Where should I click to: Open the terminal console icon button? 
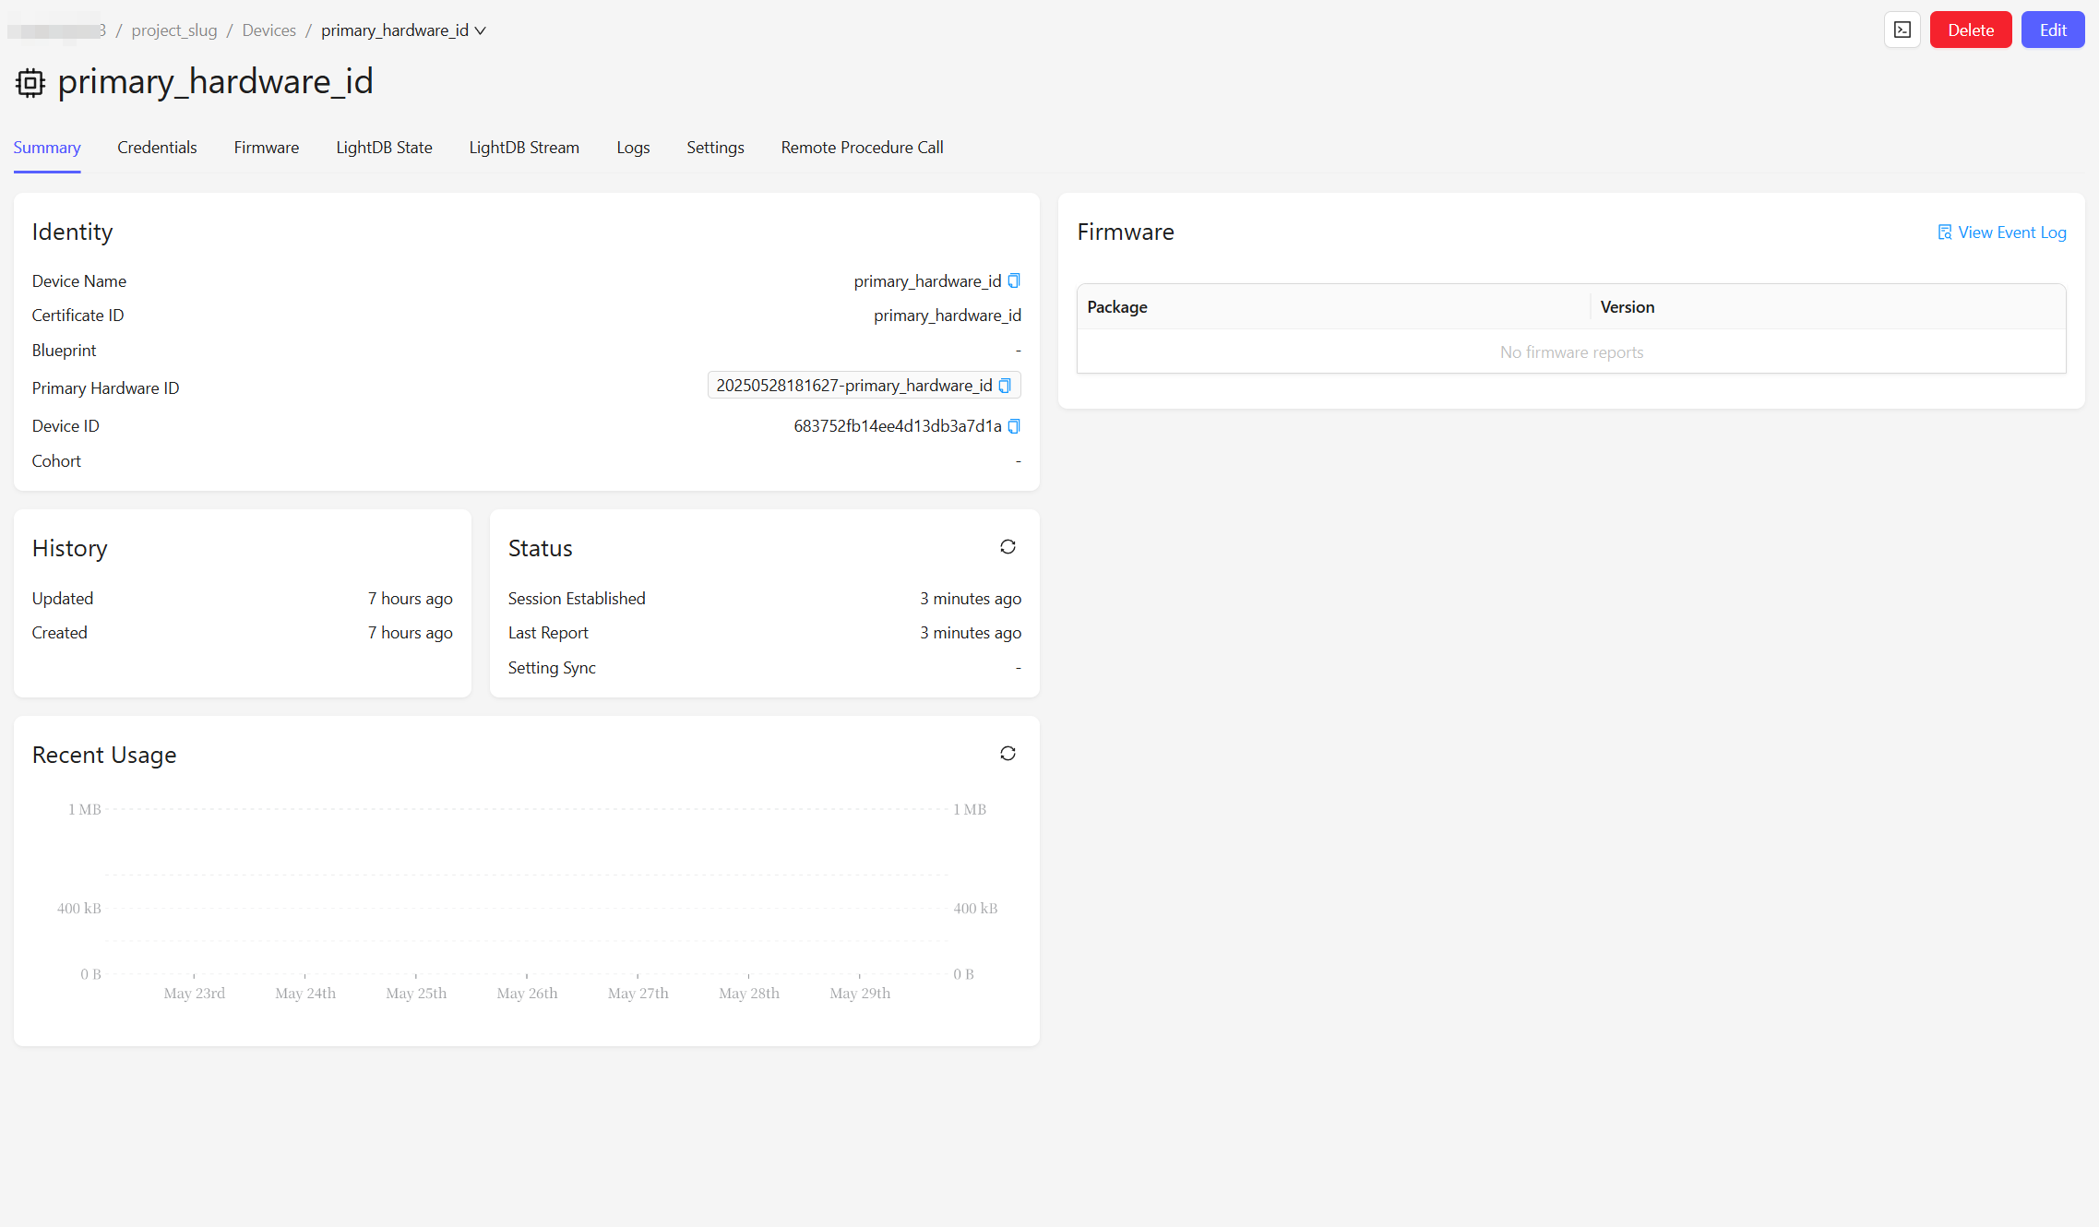1902,30
